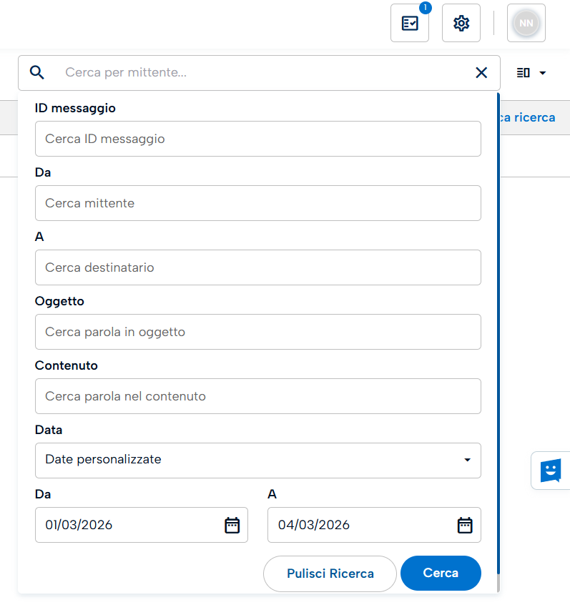Click the Cerca destinatario field
The image size is (570, 615).
tap(257, 267)
